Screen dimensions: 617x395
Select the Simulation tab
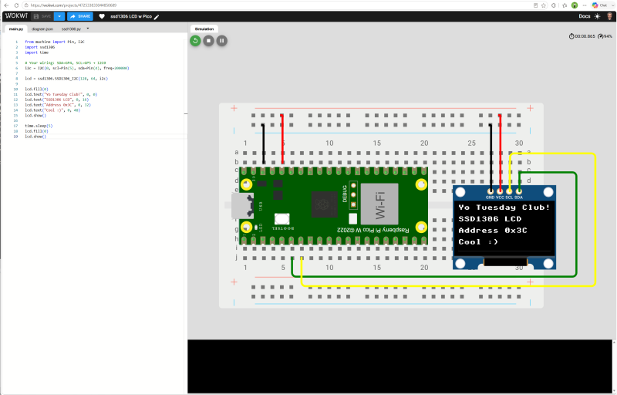[204, 29]
